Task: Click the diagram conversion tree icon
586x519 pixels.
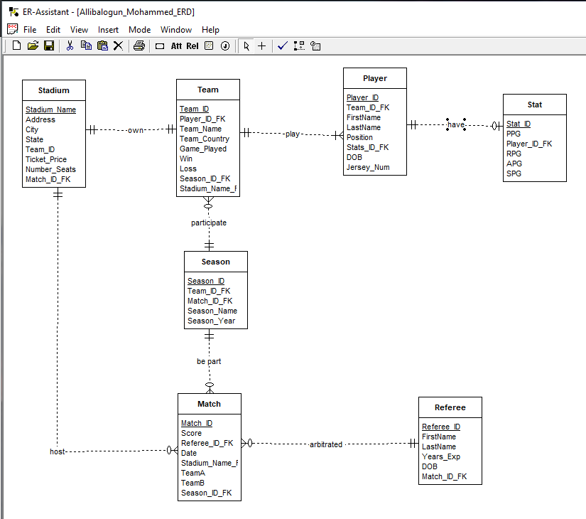Action: click(299, 46)
